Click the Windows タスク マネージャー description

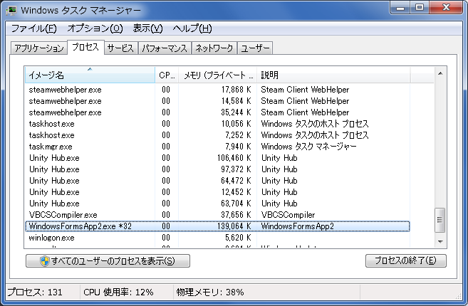click(x=308, y=147)
